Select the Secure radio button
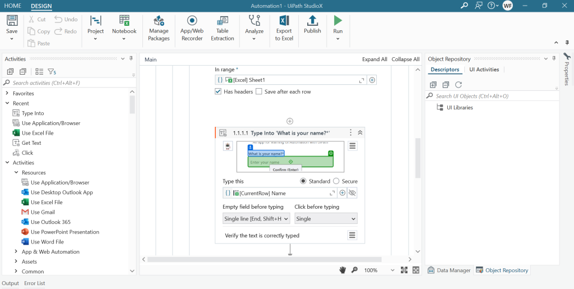 (x=336, y=181)
